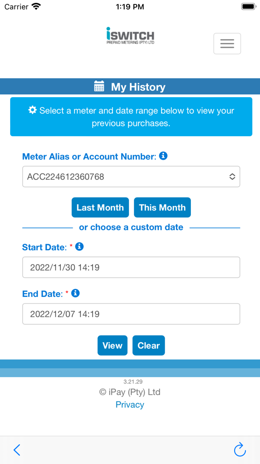Click the View button
The width and height of the screenshot is (260, 464).
(112, 345)
